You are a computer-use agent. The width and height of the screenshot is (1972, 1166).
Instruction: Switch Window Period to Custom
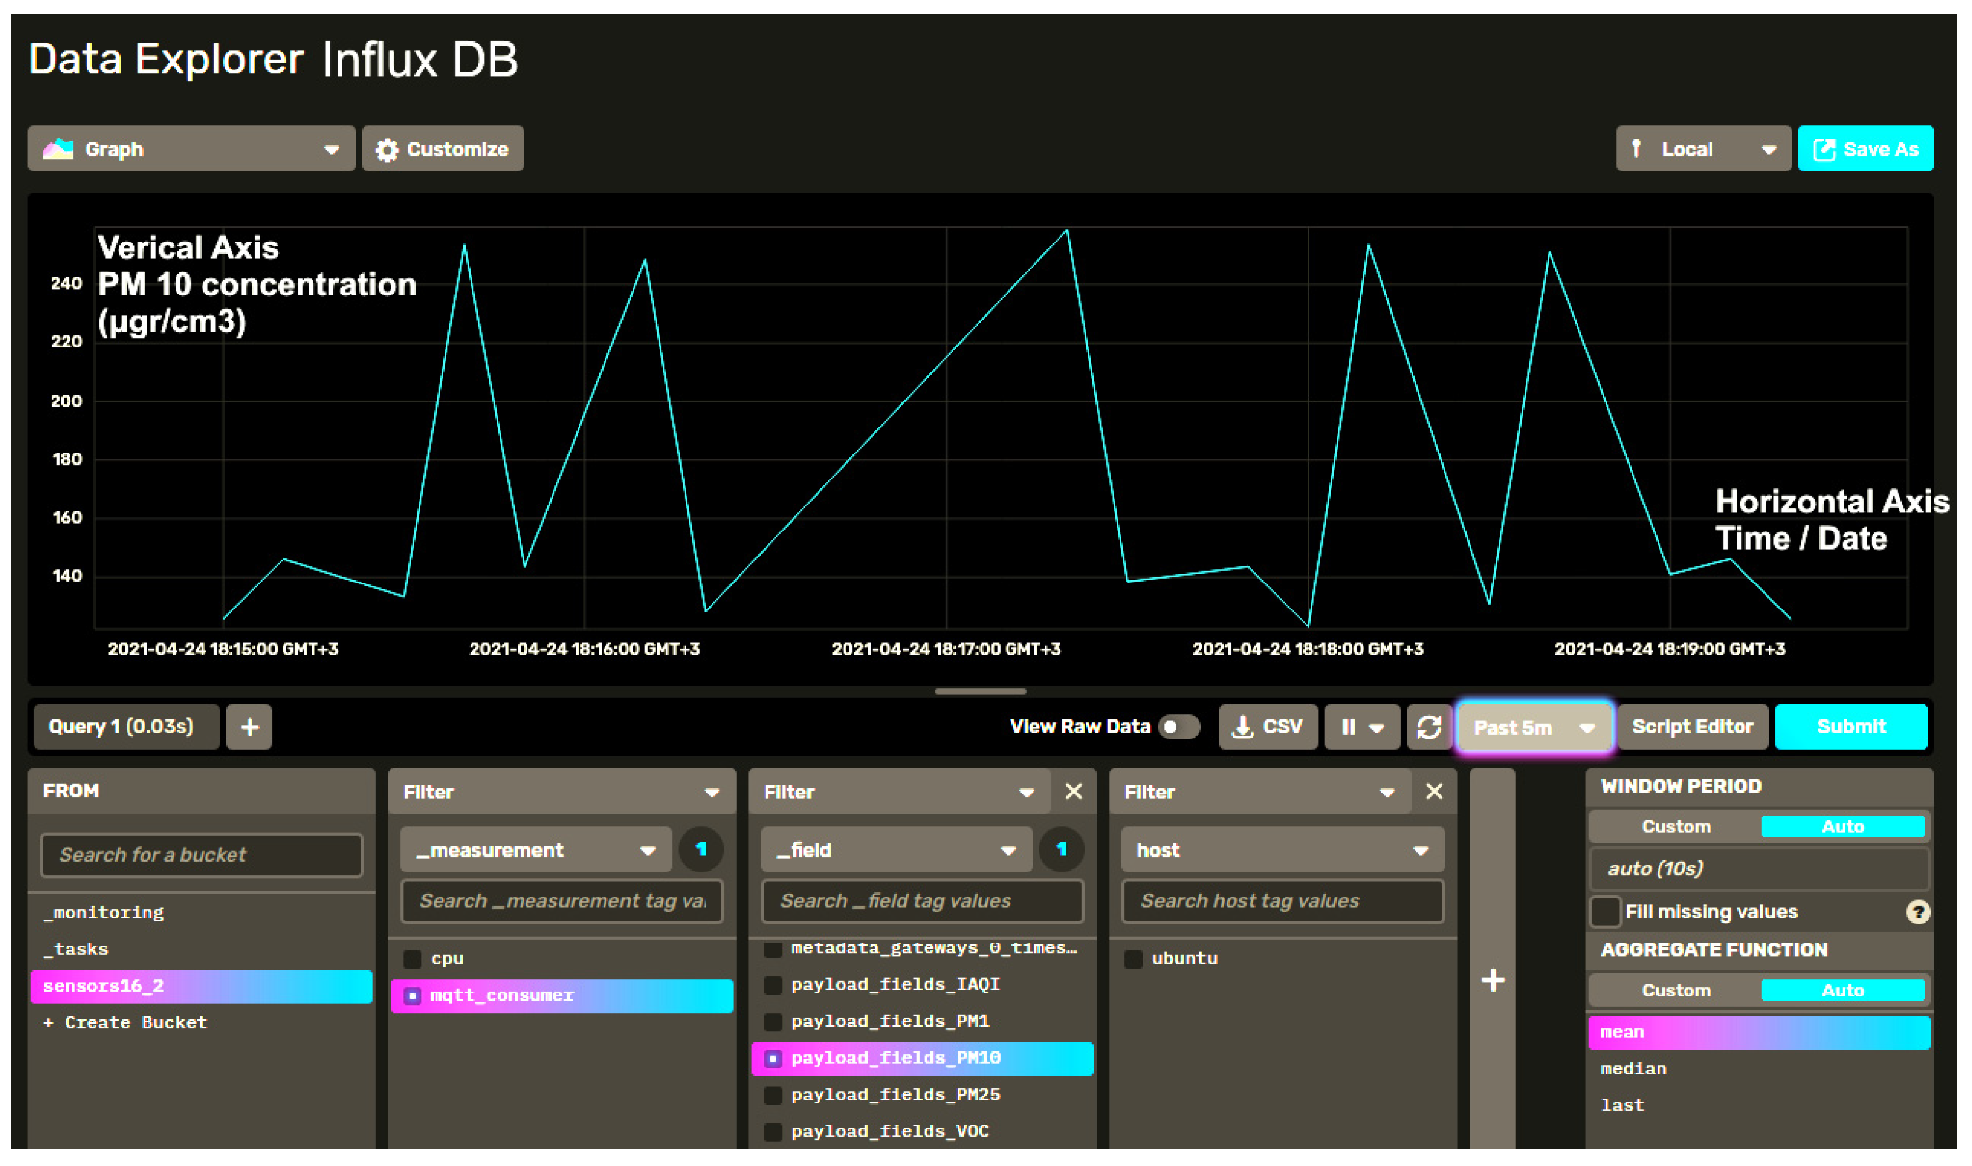pos(1675,827)
